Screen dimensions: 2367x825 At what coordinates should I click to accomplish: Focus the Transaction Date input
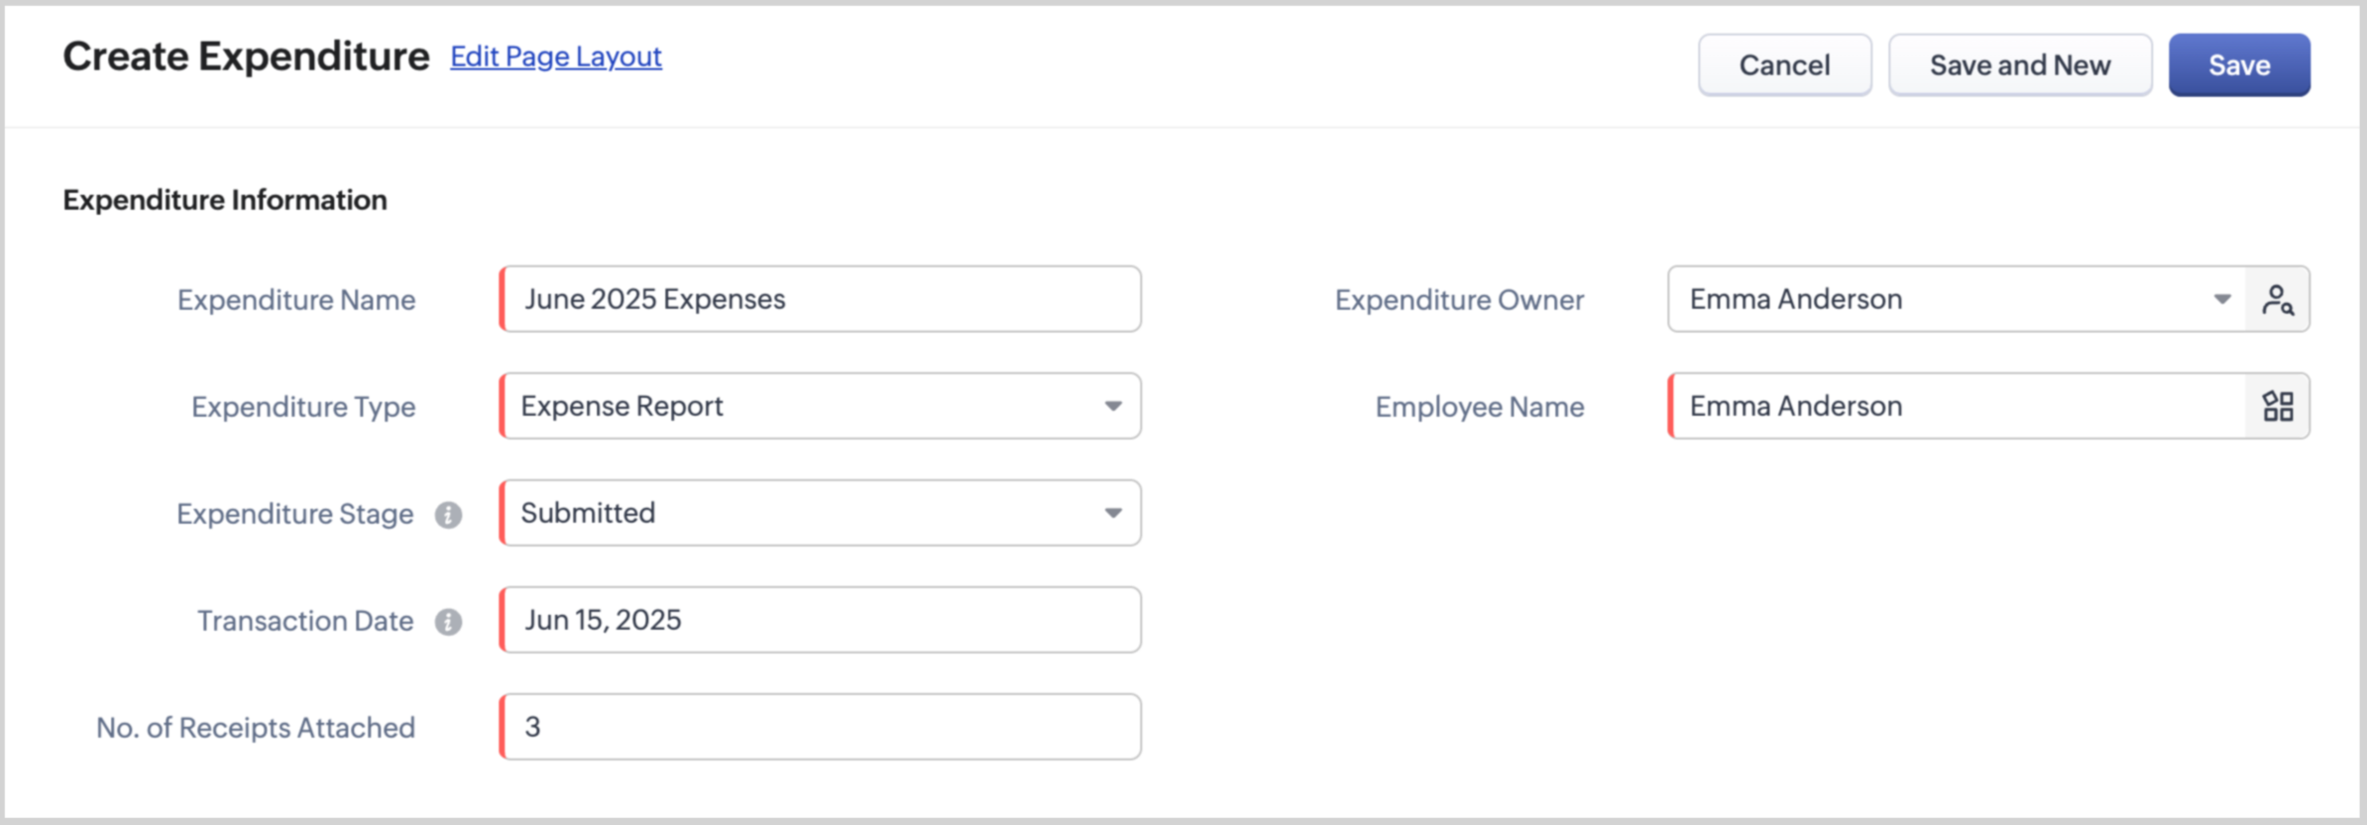coord(821,620)
